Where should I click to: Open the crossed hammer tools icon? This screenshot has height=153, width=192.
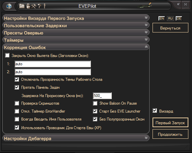(x=34, y=6)
